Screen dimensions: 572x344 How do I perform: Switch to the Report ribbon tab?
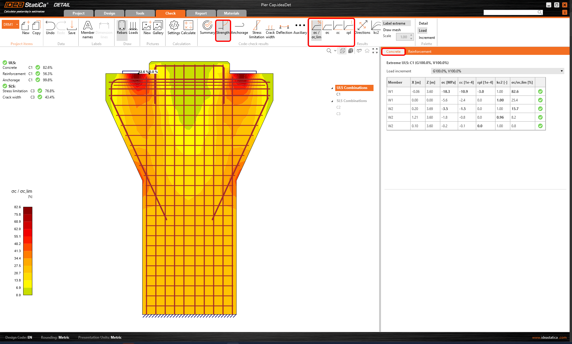point(201,13)
